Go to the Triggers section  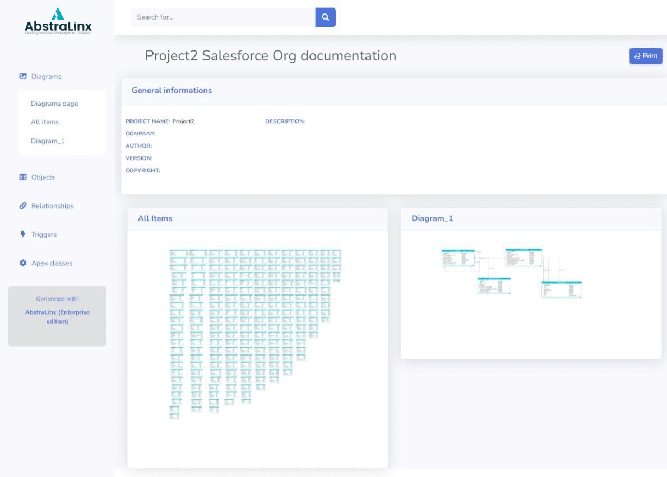coord(44,235)
